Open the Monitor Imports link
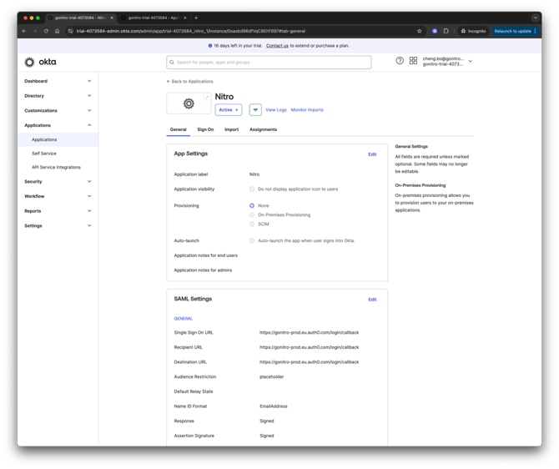This screenshot has height=469, width=559. click(x=307, y=110)
